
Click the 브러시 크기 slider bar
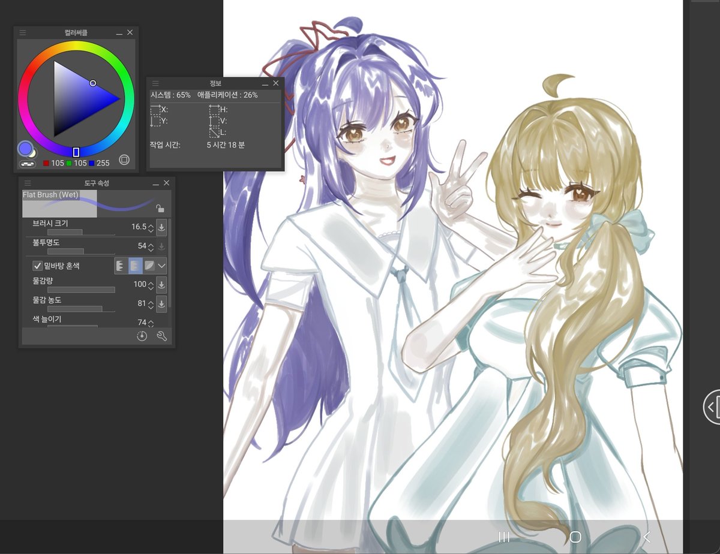[81, 232]
